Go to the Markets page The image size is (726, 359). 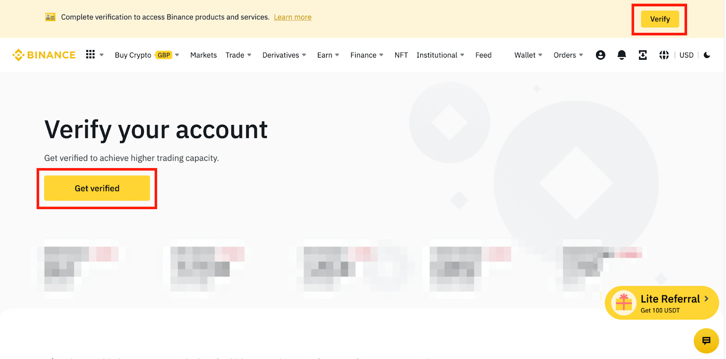(x=203, y=55)
